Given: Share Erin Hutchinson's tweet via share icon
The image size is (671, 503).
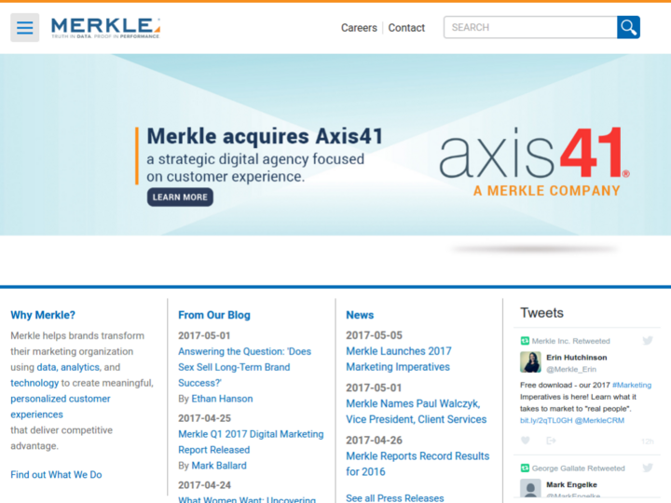Looking at the screenshot, I should [551, 441].
